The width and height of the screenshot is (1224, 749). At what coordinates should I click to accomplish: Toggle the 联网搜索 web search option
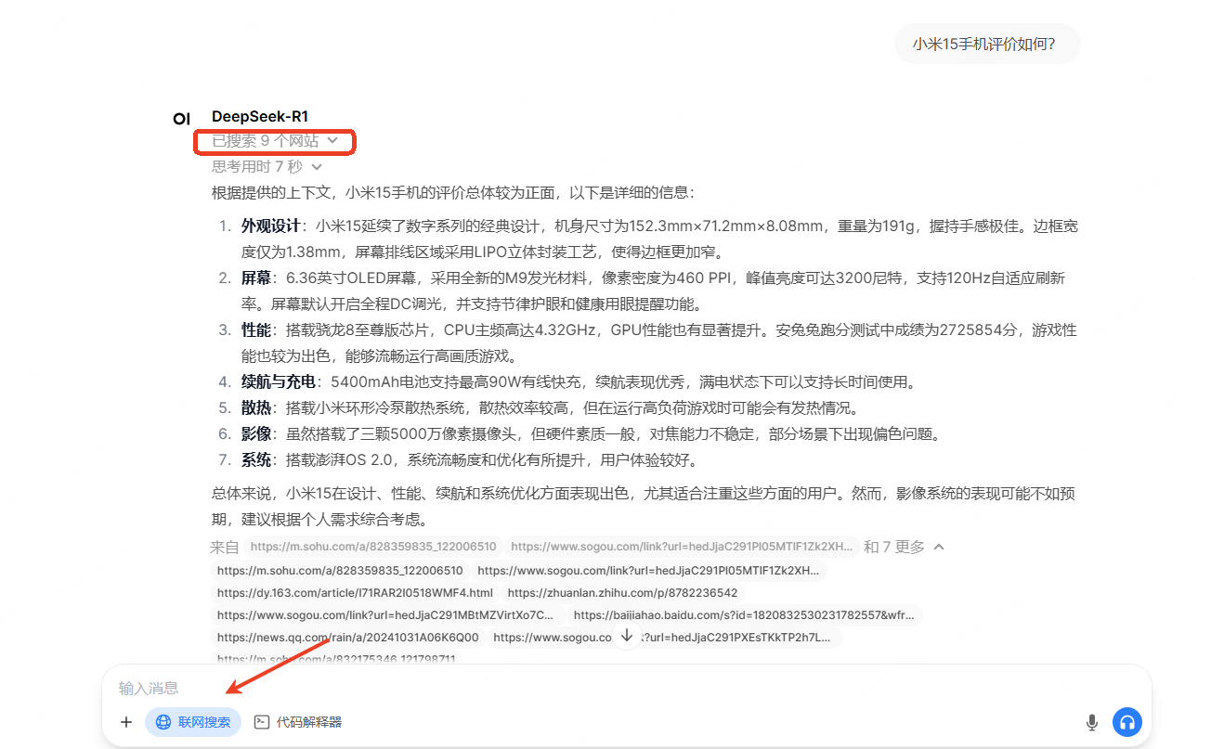[193, 722]
